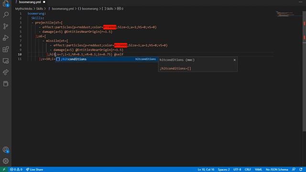The image size is (306, 172).
Task: Click ';hitconditions=[]' snippet preview text
Action: [175, 68]
